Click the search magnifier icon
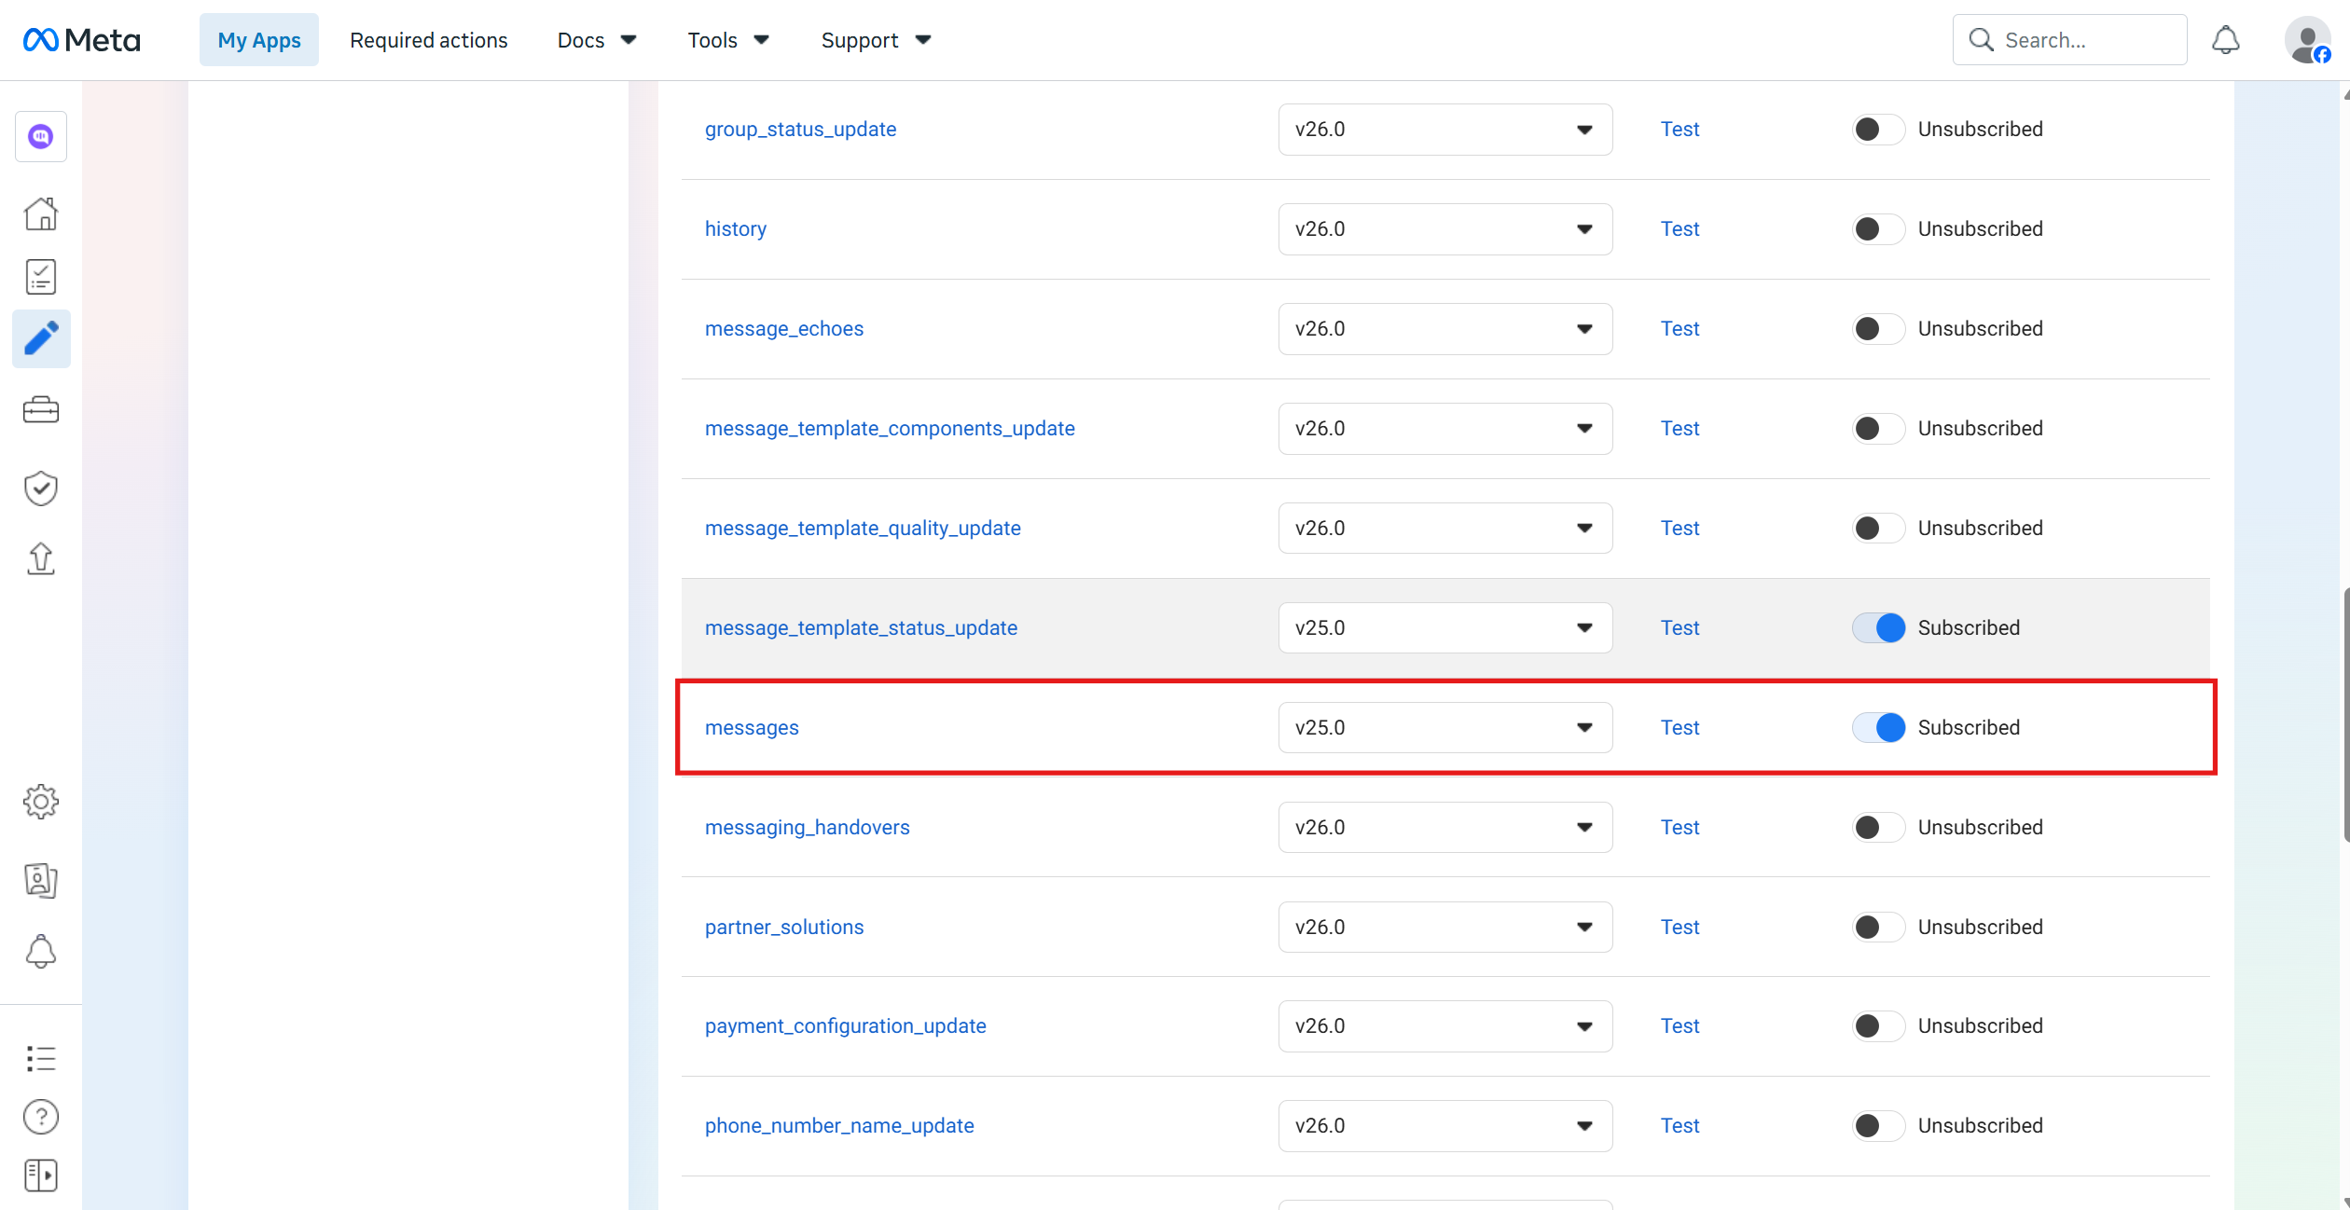Screen dimensions: 2350x1210 tap(1981, 40)
